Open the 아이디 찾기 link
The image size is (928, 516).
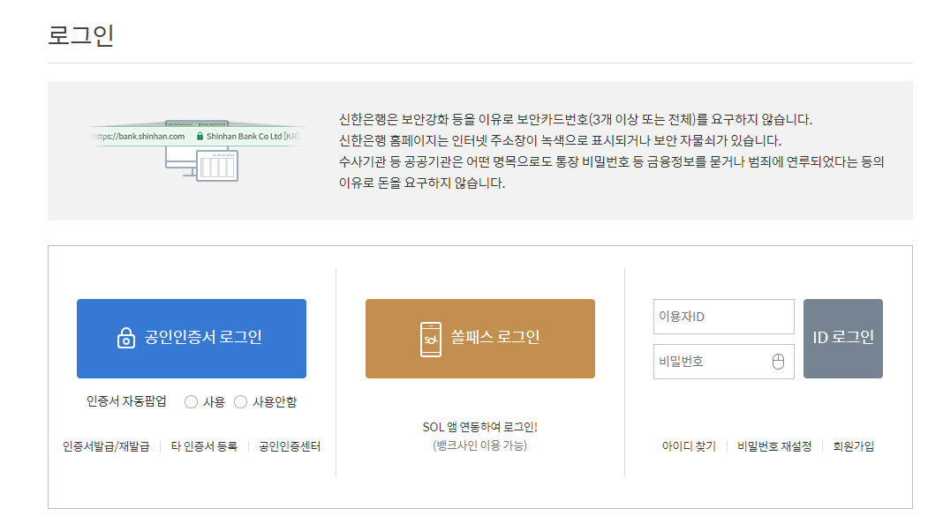(689, 446)
